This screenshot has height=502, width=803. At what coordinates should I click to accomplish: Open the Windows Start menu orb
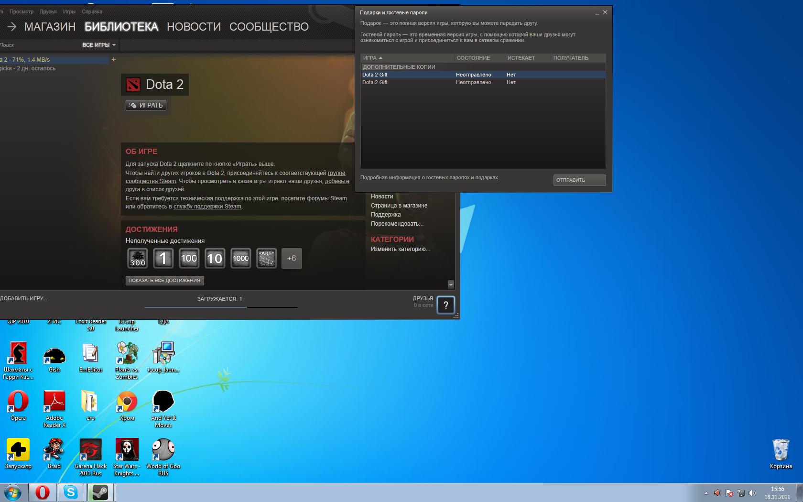tap(12, 492)
